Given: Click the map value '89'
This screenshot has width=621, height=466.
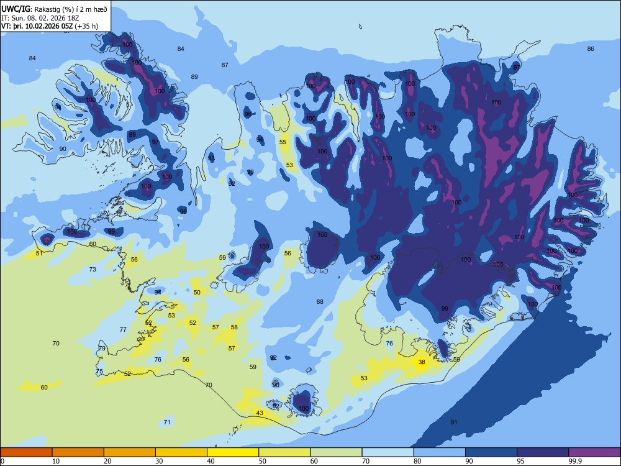Looking at the screenshot, I should coord(194,76).
